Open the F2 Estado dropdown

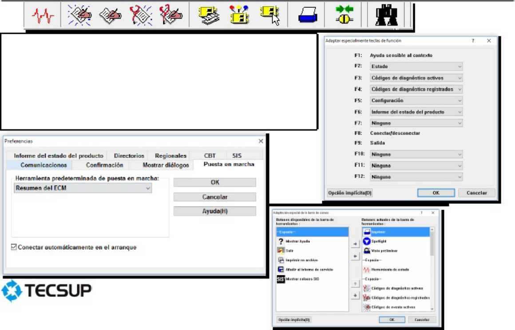pyautogui.click(x=416, y=66)
